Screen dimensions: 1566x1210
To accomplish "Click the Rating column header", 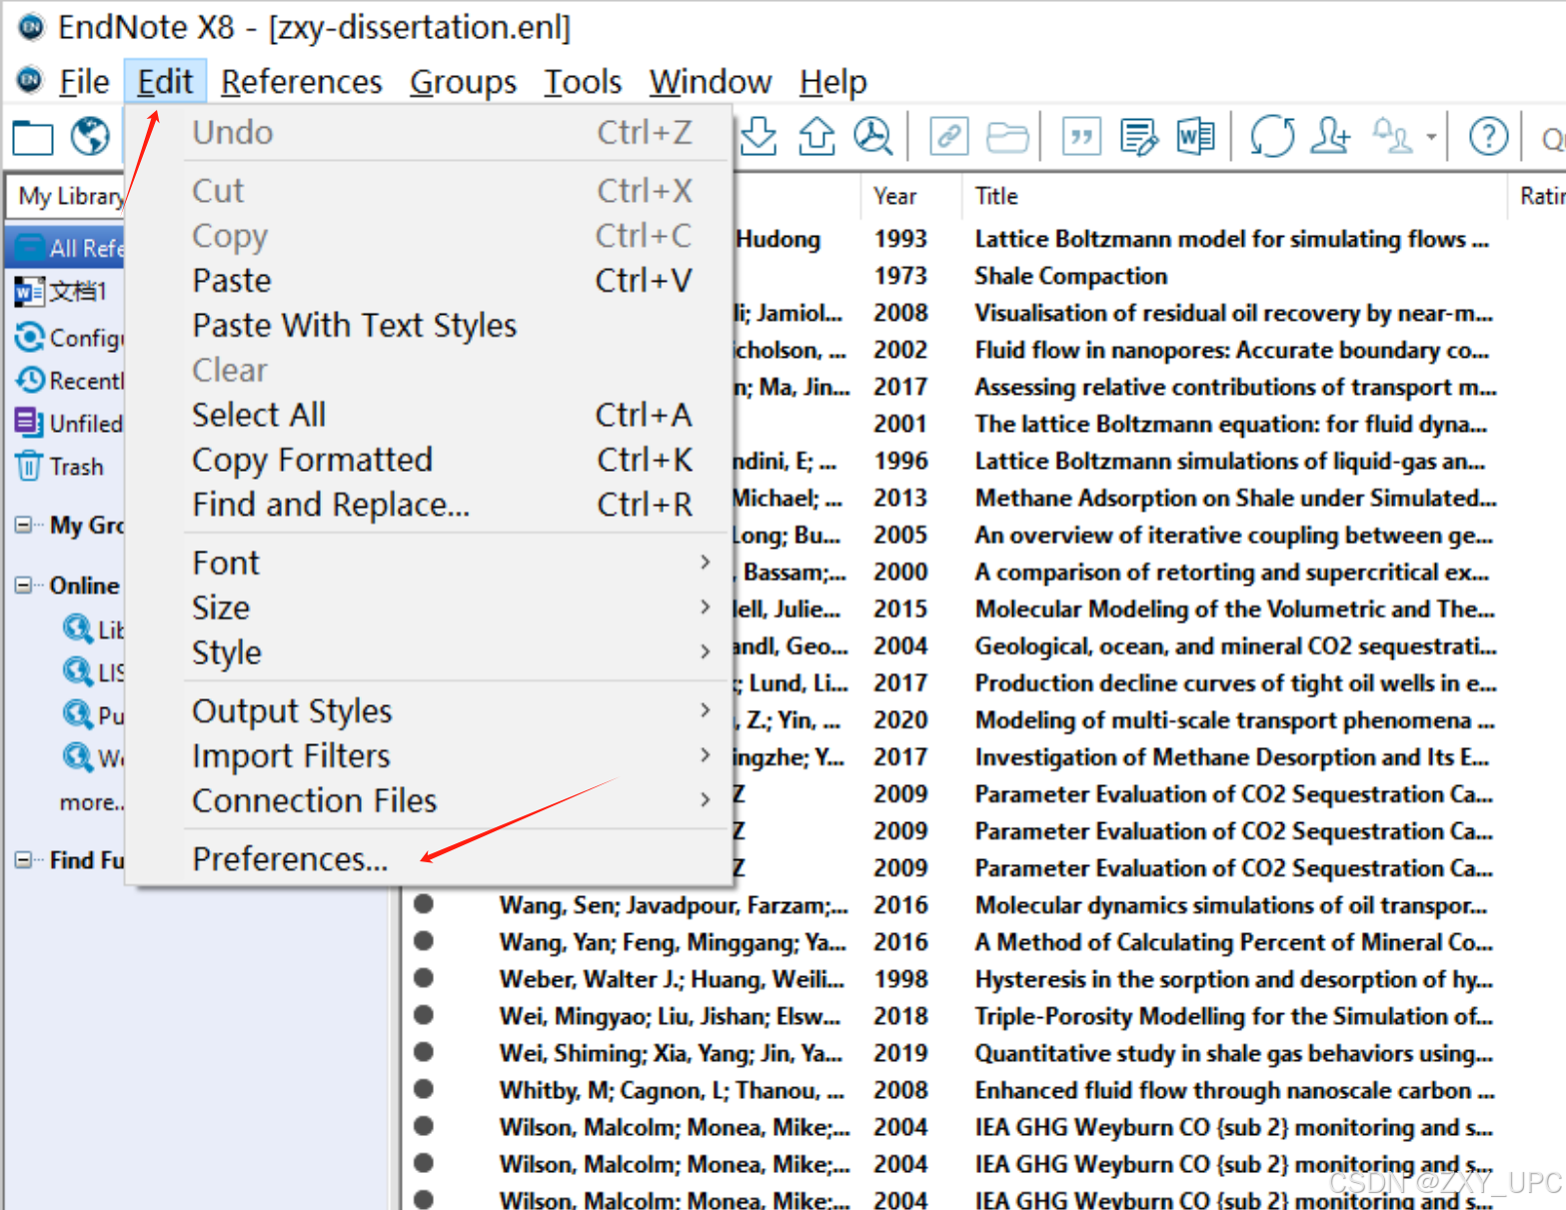I will click(x=1539, y=196).
